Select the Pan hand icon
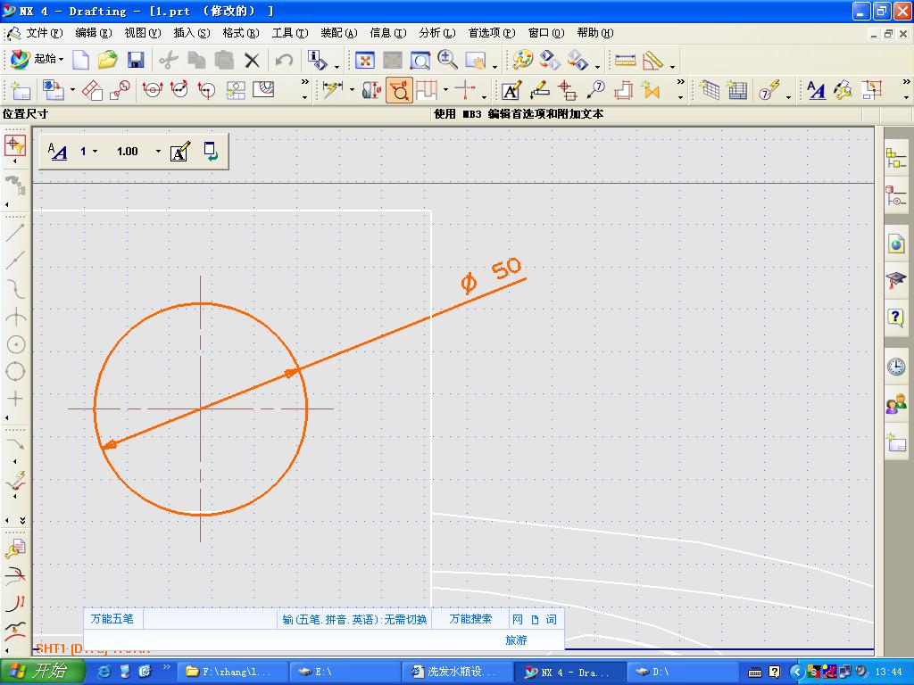This screenshot has height=685, width=914. [476, 60]
